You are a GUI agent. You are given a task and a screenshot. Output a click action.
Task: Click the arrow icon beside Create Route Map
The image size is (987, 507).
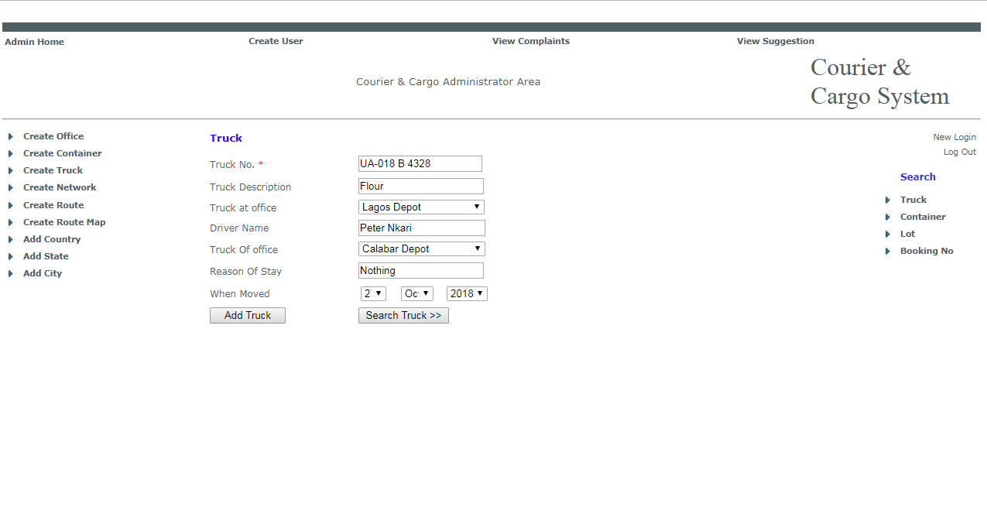coord(11,222)
